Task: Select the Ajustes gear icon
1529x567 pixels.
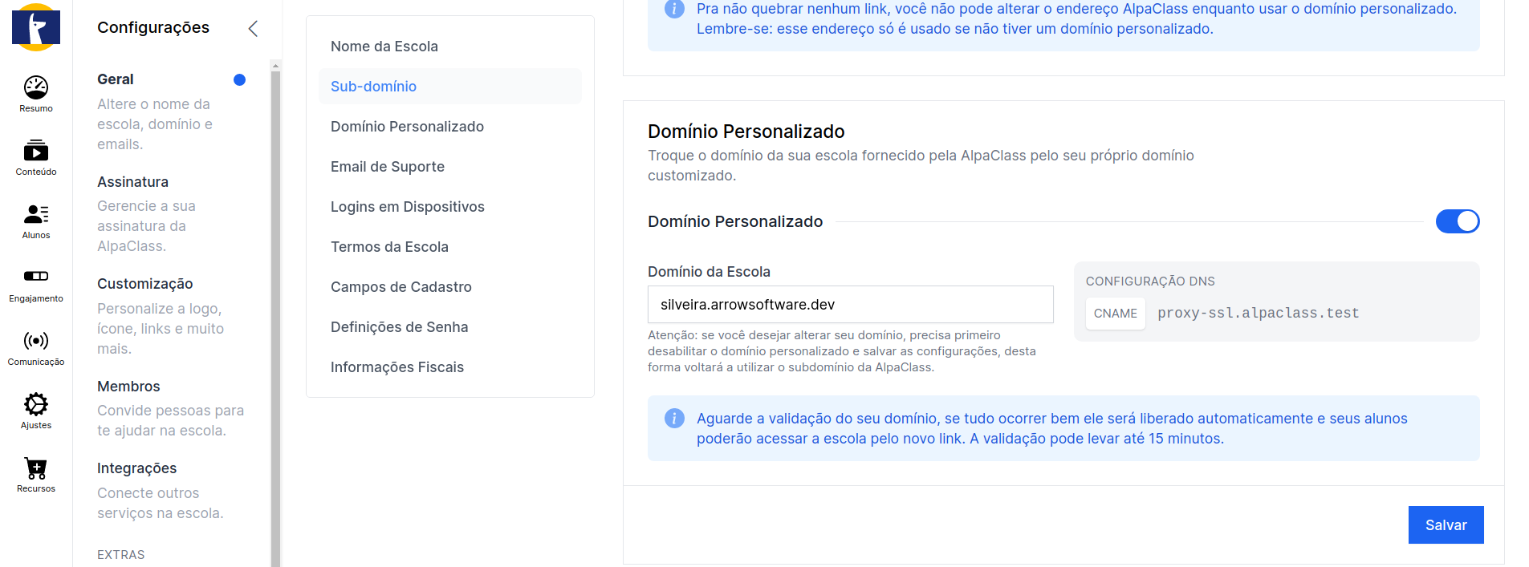Action: click(36, 404)
